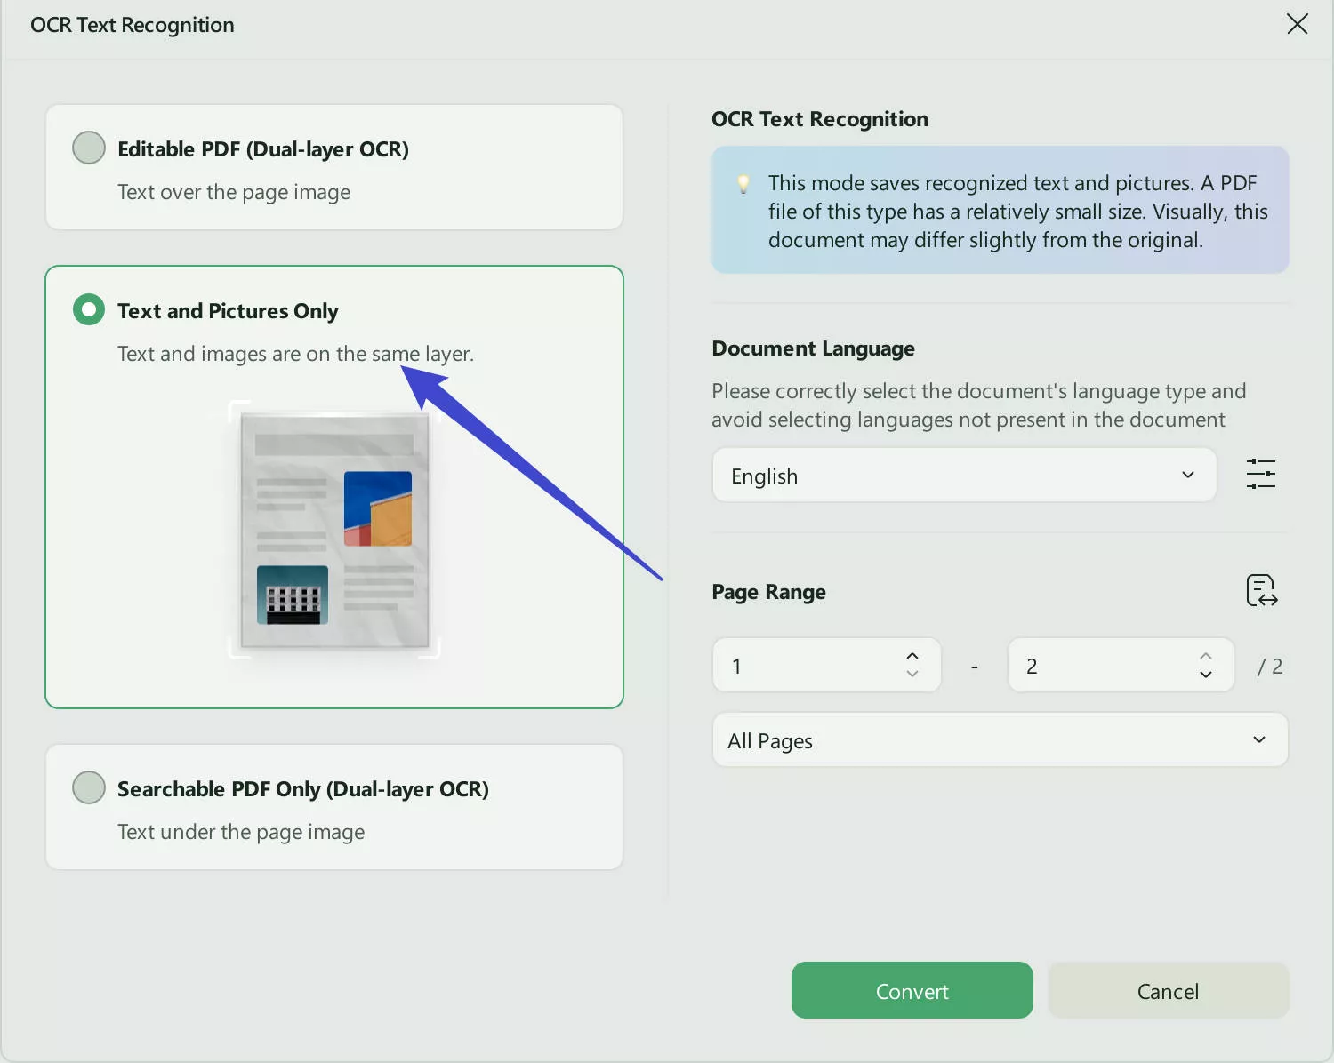Choose Searchable PDF Only (Dual-layer OCR)
Viewport: 1334px width, 1063px height.
(88, 787)
